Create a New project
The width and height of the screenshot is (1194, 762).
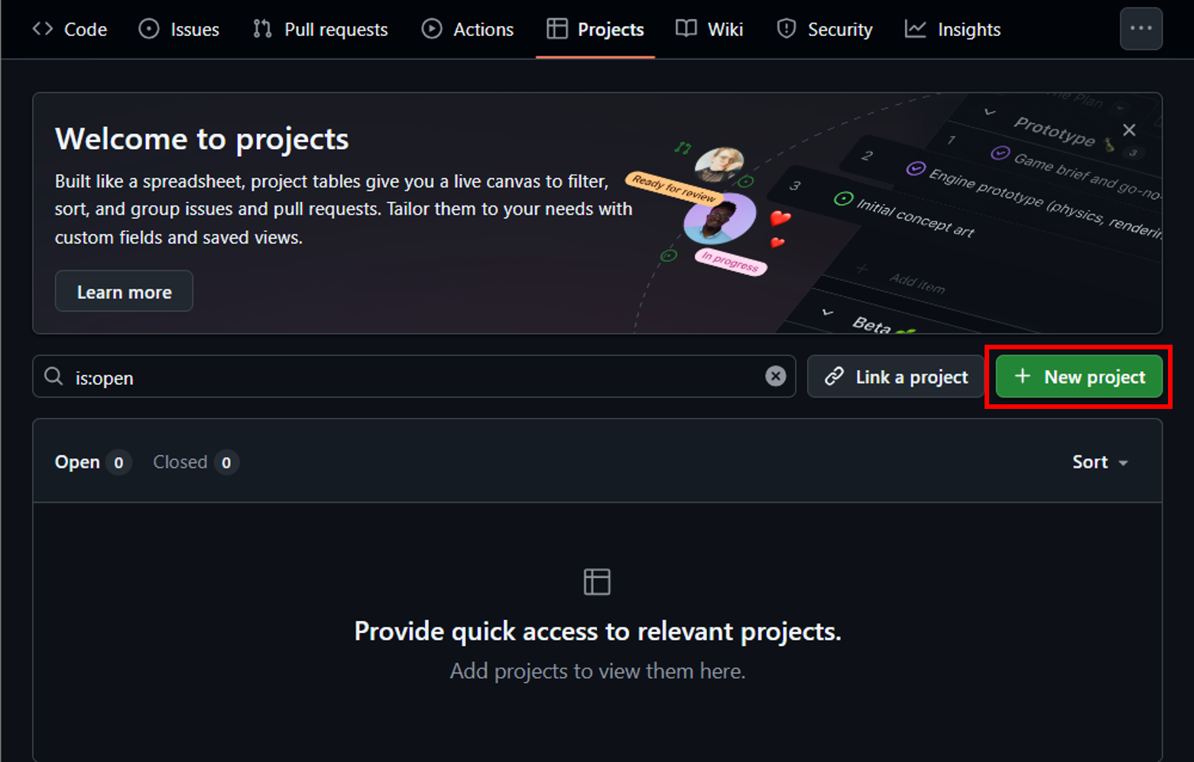pos(1079,377)
